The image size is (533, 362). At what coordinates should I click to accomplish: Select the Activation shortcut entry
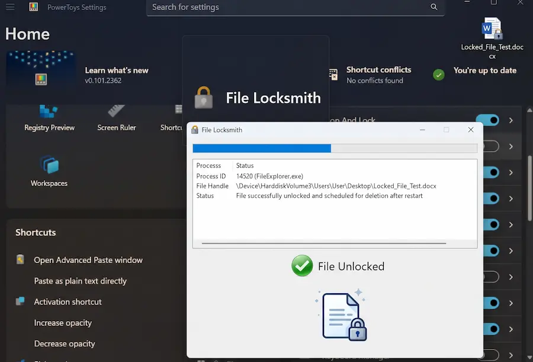pos(68,302)
